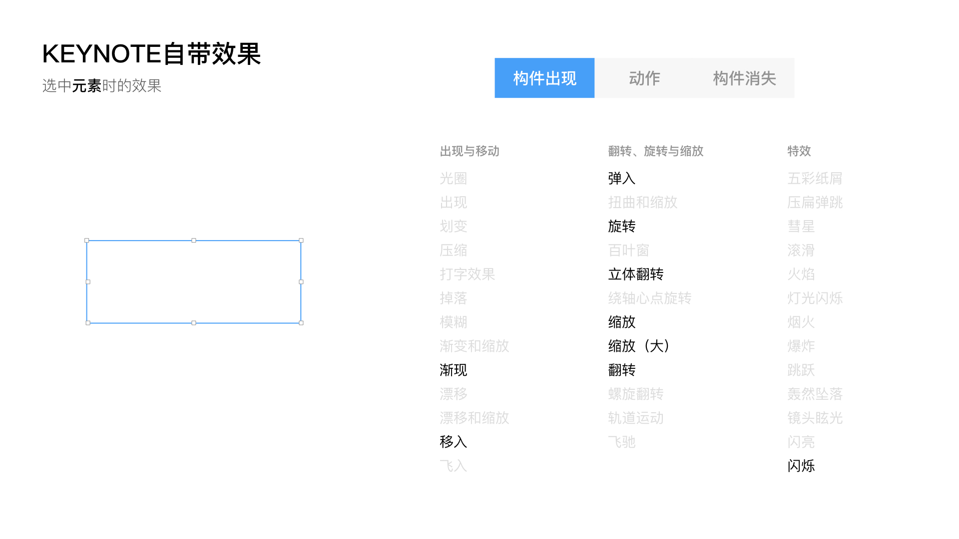Click the top-middle handle of selected rectangle
This screenshot has width=959, height=539.
(x=194, y=241)
